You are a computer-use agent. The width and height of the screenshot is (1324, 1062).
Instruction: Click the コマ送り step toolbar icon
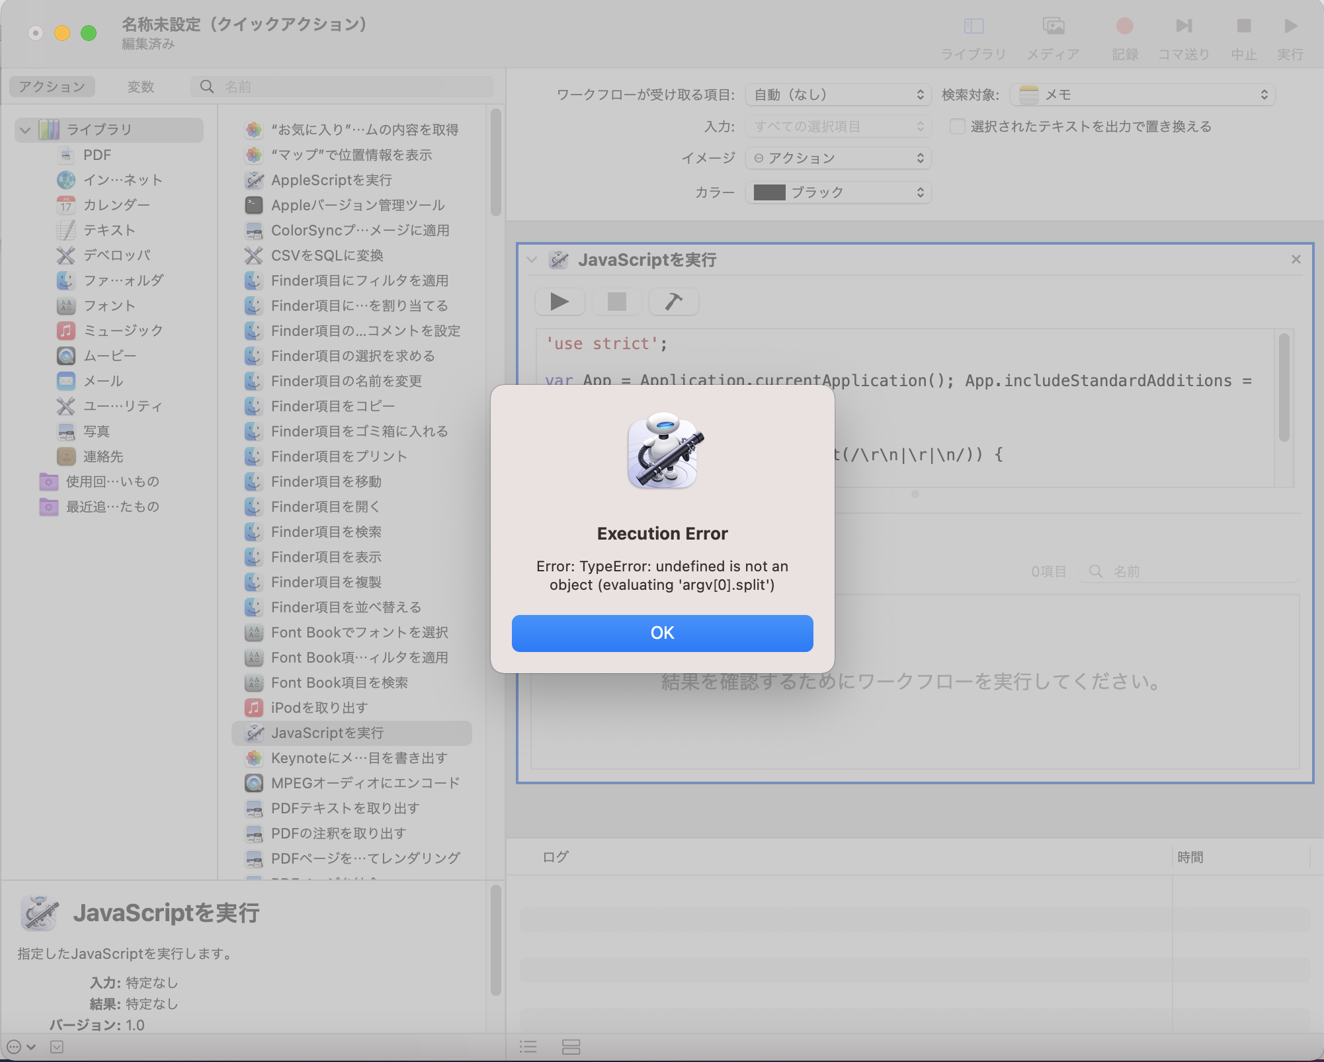coord(1183,26)
